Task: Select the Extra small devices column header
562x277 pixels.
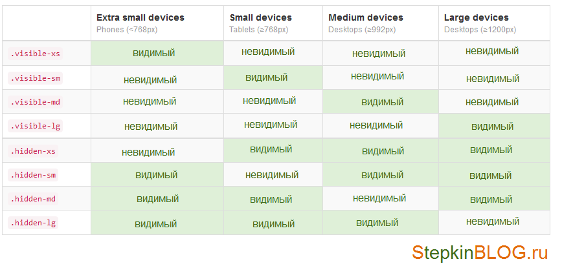Action: pyautogui.click(x=157, y=23)
